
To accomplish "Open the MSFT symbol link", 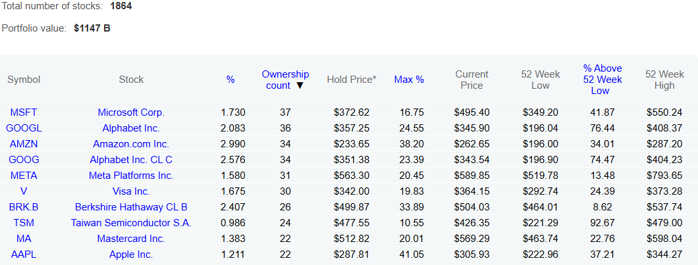I will click(24, 112).
